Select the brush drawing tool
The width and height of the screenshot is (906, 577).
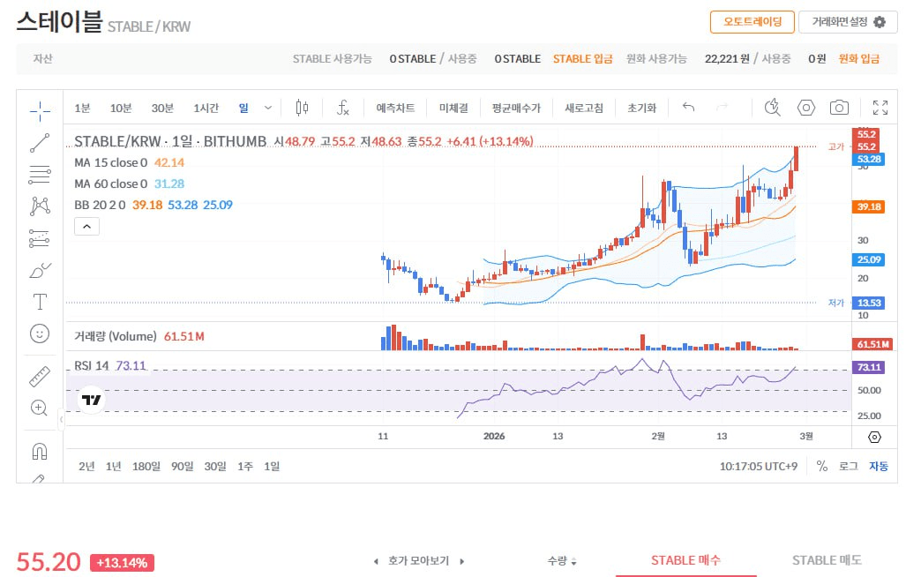pyautogui.click(x=39, y=270)
